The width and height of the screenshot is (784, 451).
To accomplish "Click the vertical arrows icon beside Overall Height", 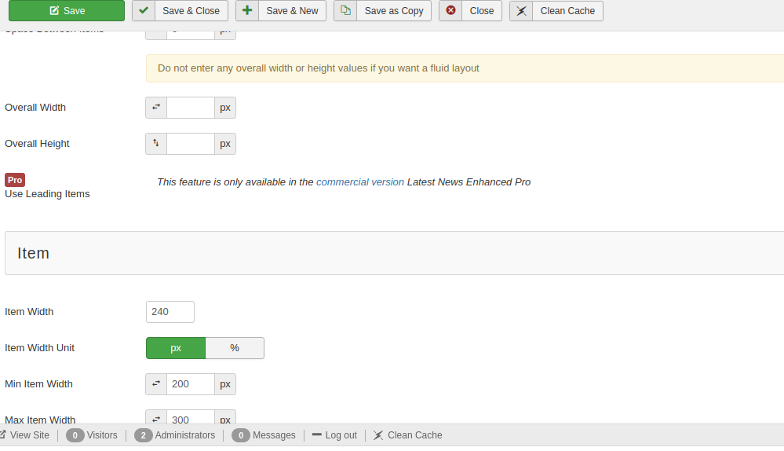I will pyautogui.click(x=156, y=144).
